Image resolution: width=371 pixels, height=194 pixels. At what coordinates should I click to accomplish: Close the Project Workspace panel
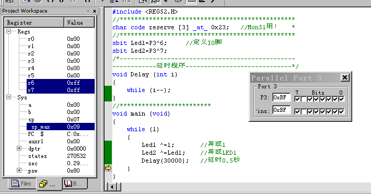95,11
